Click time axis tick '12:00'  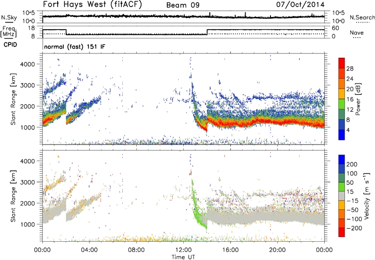point(183,250)
